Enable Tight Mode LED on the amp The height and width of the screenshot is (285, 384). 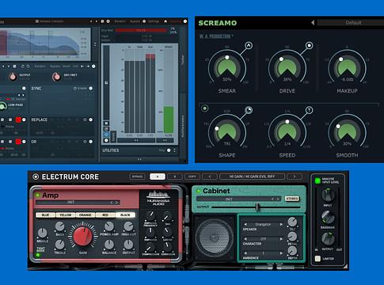(38, 255)
